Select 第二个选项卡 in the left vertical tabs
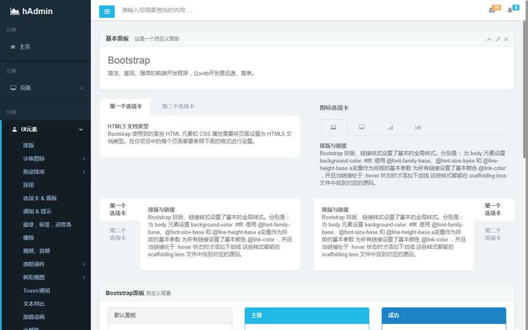528x330 pixels. (118, 234)
